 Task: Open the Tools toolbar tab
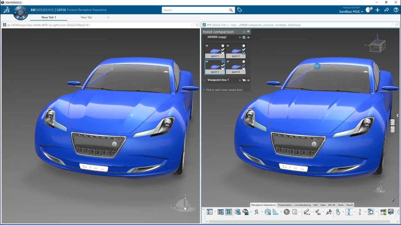pos(341,205)
